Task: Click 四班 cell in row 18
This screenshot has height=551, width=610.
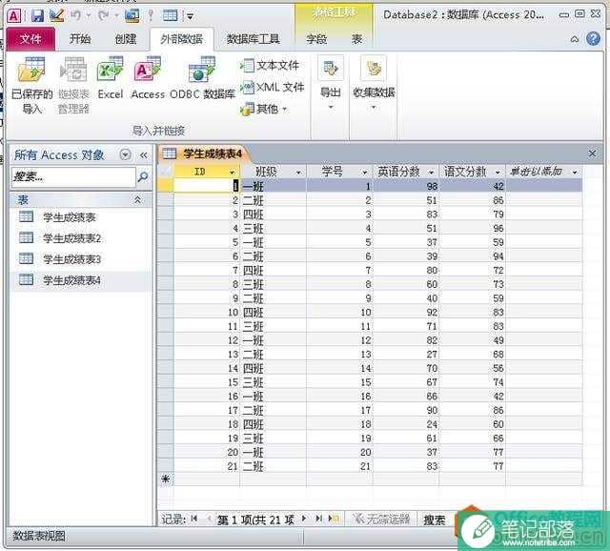Action: tap(274, 424)
